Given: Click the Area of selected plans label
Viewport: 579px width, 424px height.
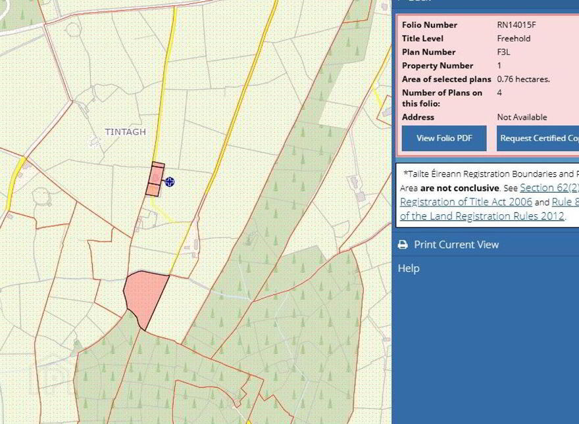Looking at the screenshot, I should coord(447,79).
